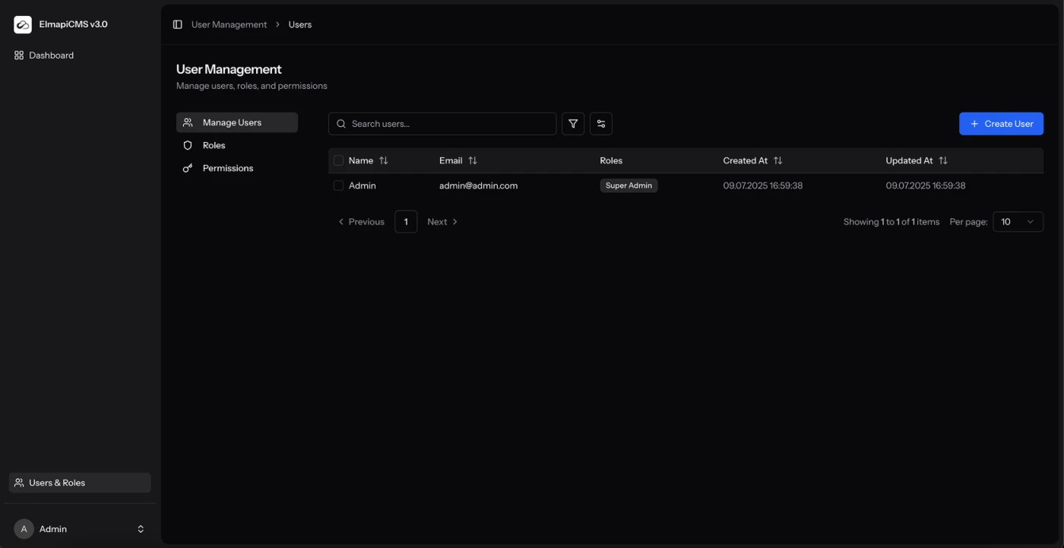The height and width of the screenshot is (548, 1064).
Task: Sort by Created At column arrows
Action: 778,160
